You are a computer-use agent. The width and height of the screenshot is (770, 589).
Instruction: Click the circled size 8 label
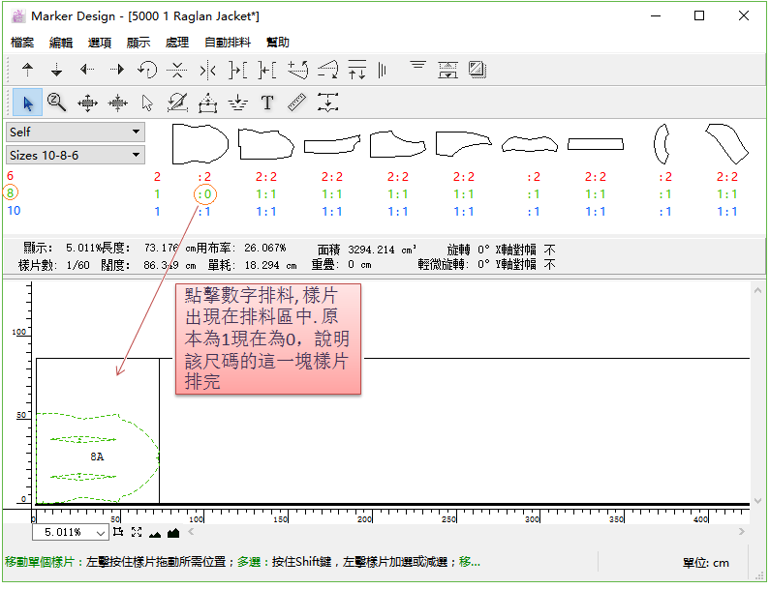(12, 193)
